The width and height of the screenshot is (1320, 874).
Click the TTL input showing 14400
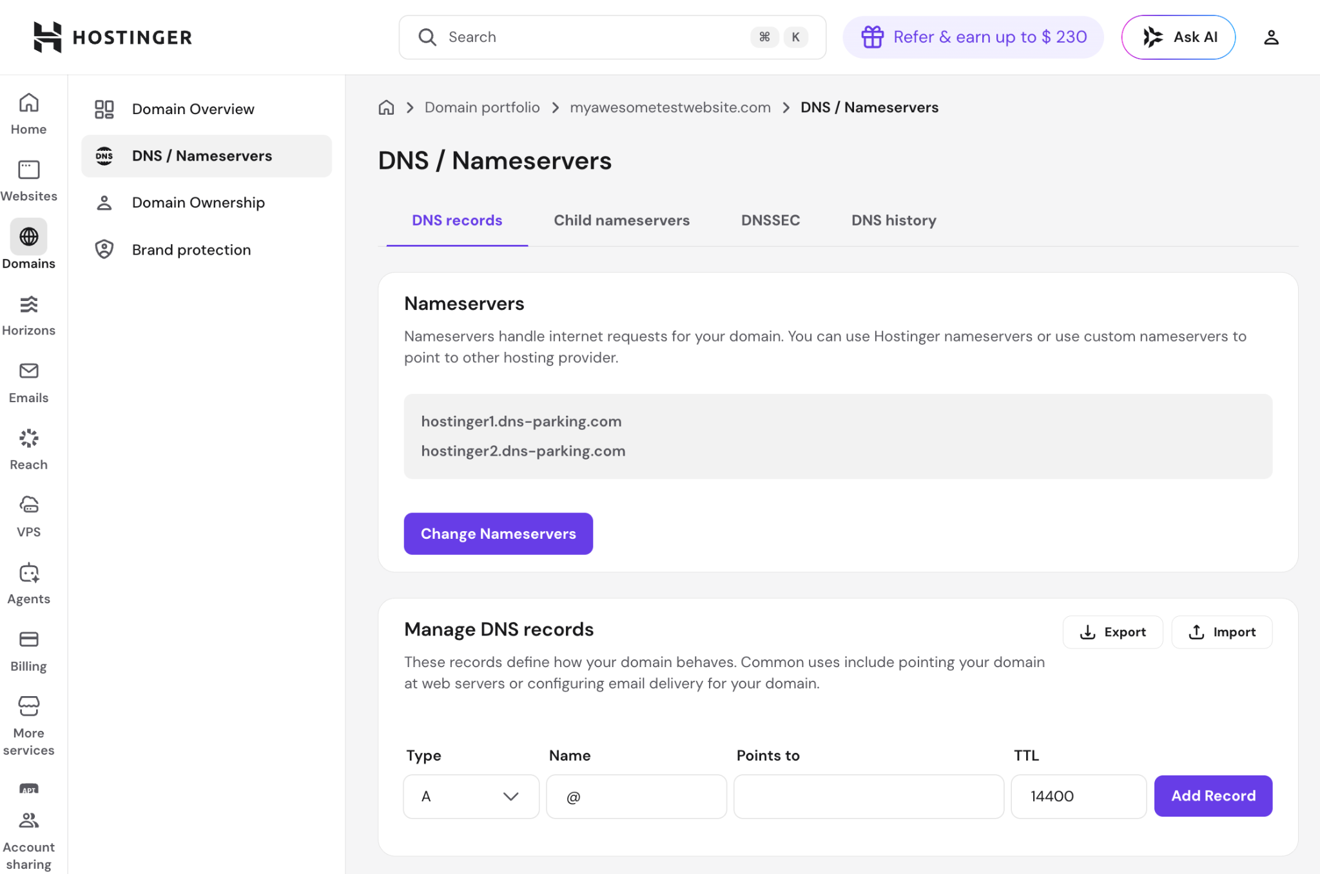(x=1078, y=796)
